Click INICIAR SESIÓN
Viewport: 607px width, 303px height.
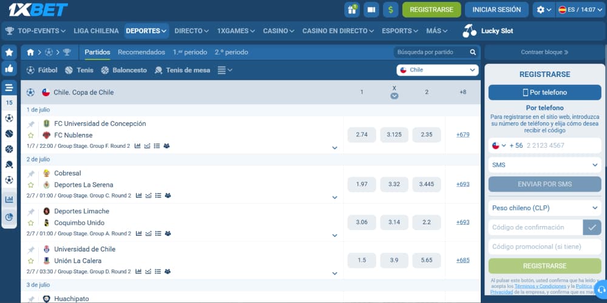[497, 10]
